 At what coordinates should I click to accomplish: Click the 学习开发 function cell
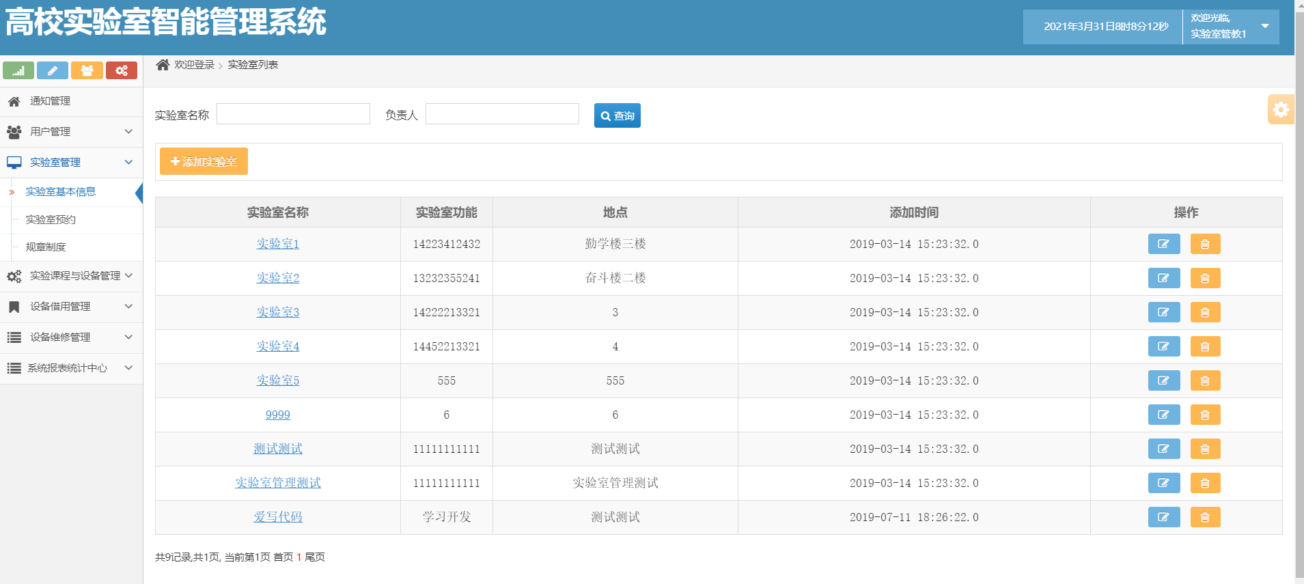pos(447,517)
